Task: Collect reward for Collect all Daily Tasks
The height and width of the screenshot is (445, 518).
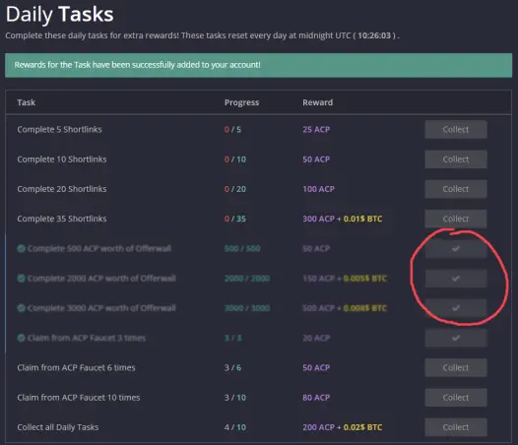Action: 456,427
